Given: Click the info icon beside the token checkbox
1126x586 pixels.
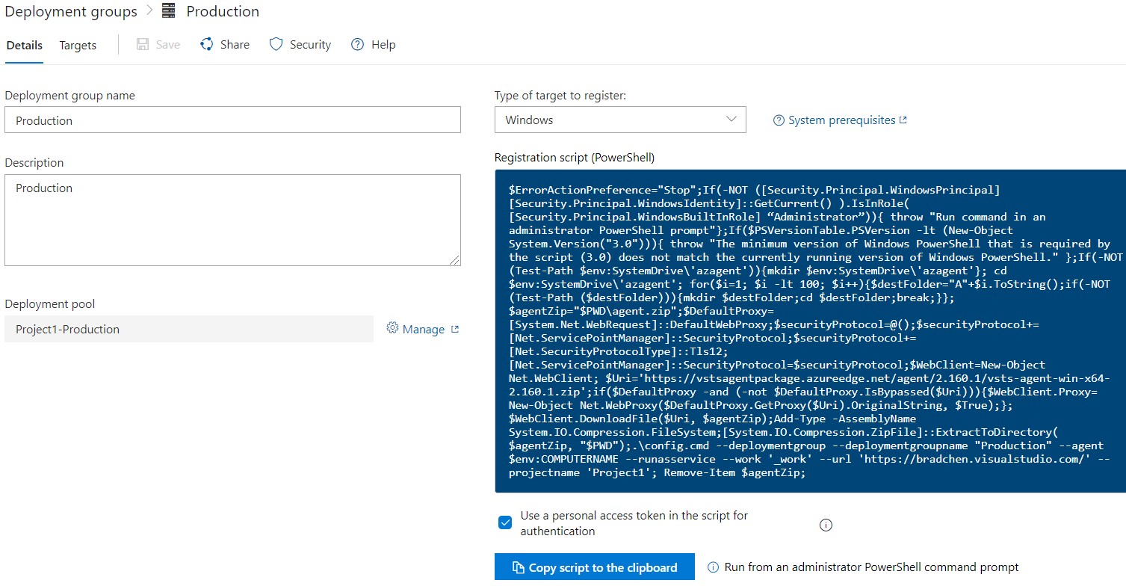Looking at the screenshot, I should (826, 525).
